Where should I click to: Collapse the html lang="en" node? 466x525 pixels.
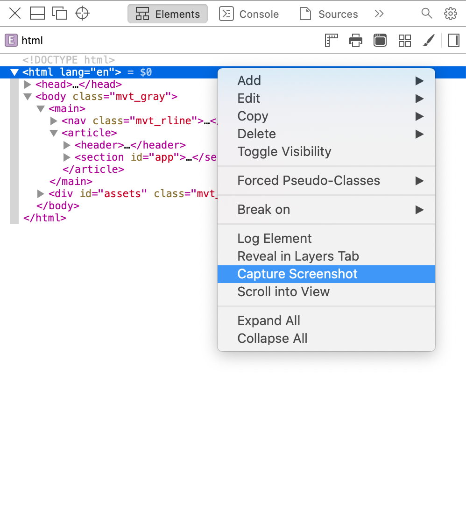(x=14, y=72)
